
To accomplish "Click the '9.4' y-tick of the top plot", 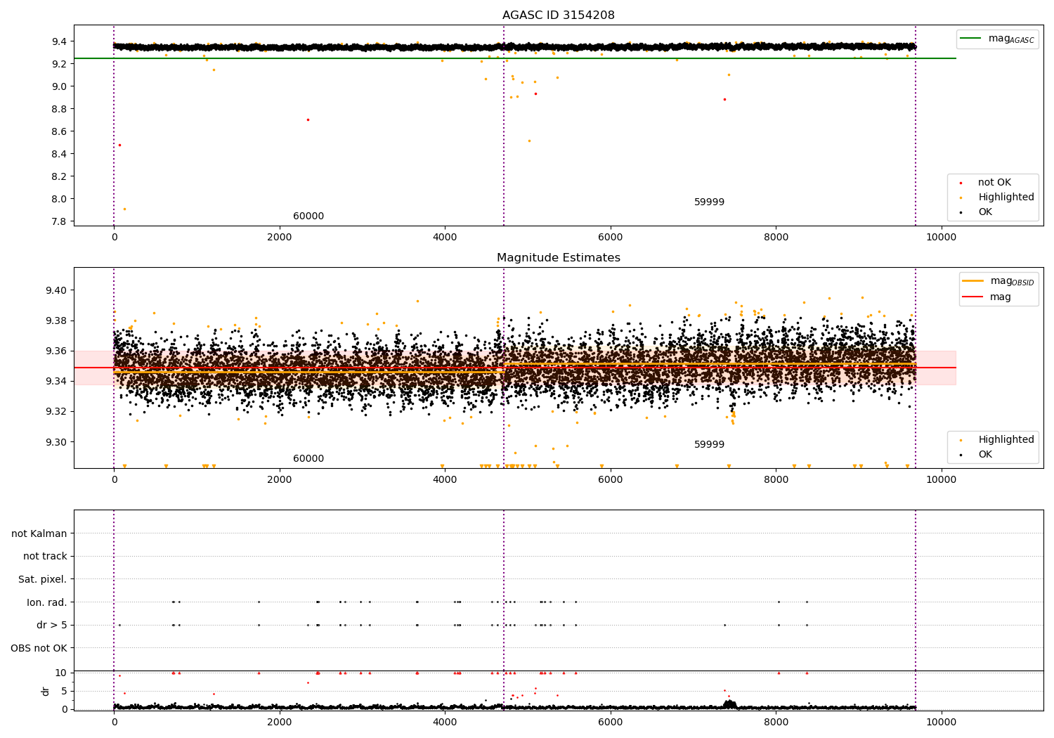I will tap(59, 41).
